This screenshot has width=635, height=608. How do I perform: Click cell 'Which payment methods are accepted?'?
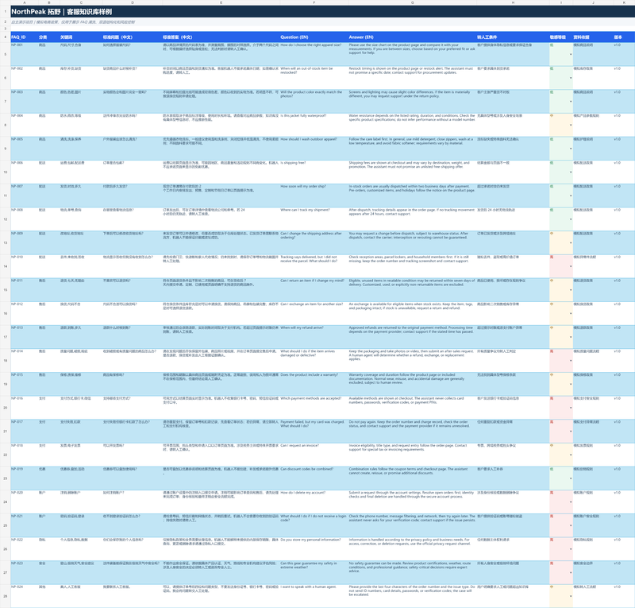[314, 408]
